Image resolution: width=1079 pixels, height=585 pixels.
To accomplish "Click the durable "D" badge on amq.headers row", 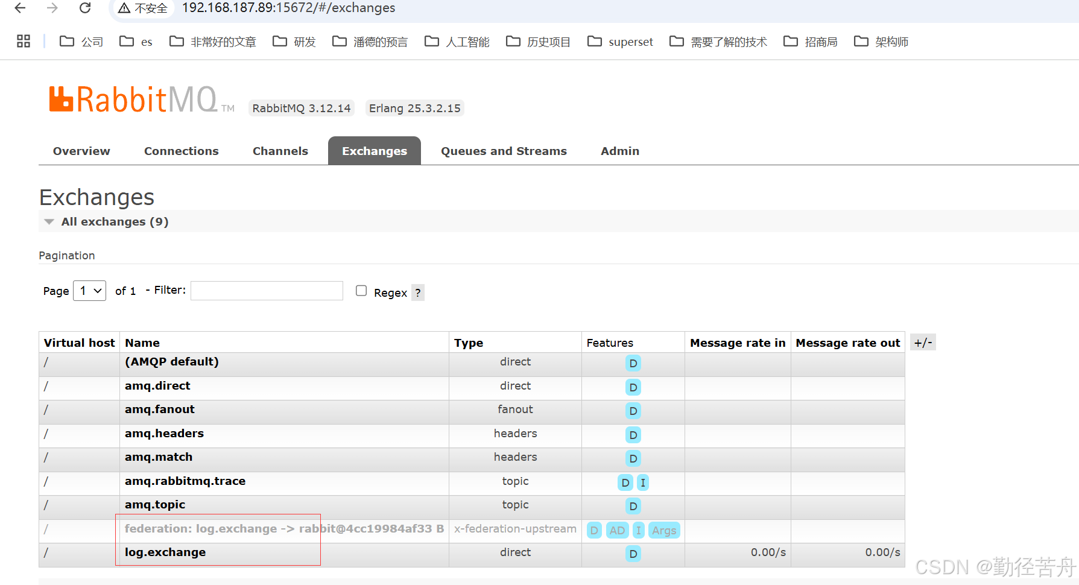I will [x=633, y=435].
